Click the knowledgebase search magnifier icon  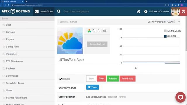point(58,11)
